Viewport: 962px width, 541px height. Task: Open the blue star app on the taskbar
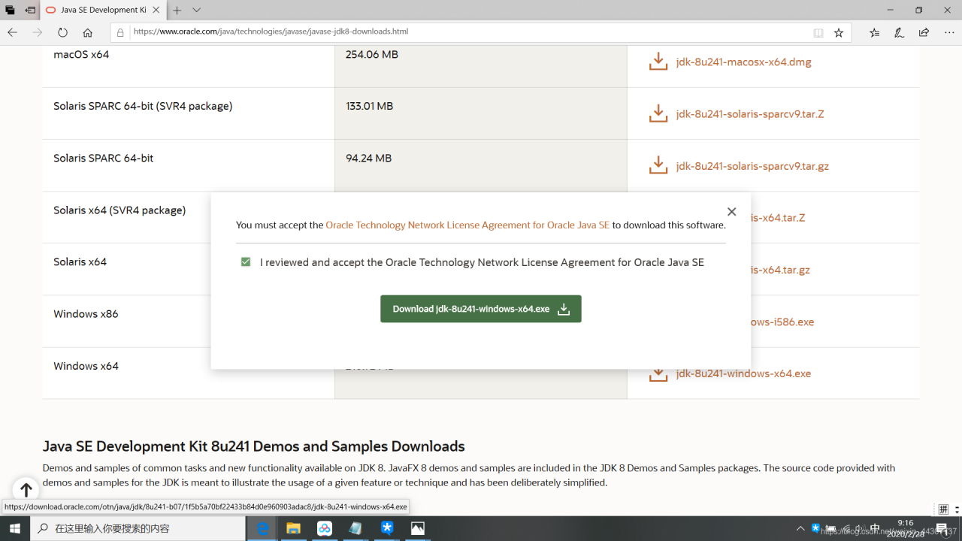point(387,528)
